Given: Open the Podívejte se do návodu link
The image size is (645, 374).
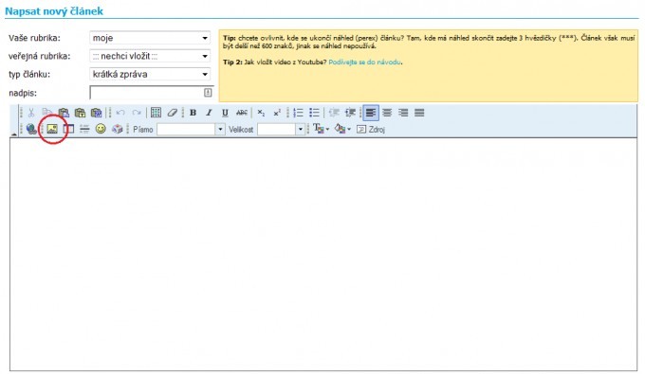Looking at the screenshot, I should tap(364, 62).
